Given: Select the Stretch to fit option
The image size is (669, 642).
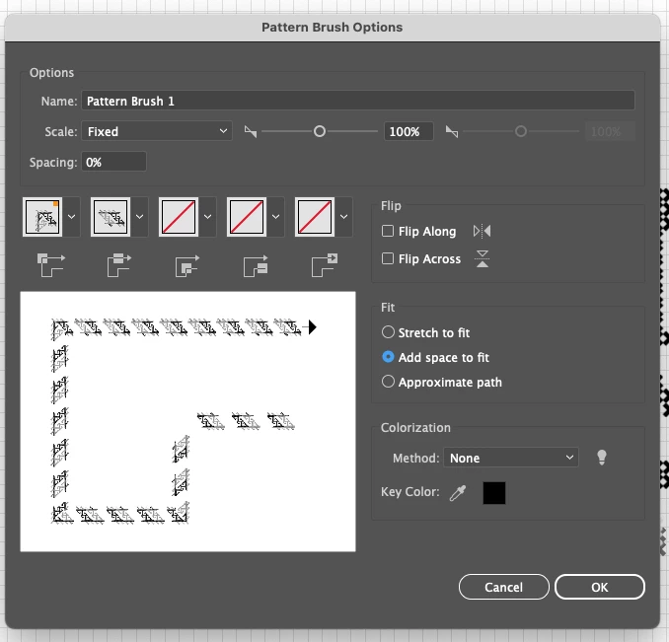Looking at the screenshot, I should pos(388,332).
